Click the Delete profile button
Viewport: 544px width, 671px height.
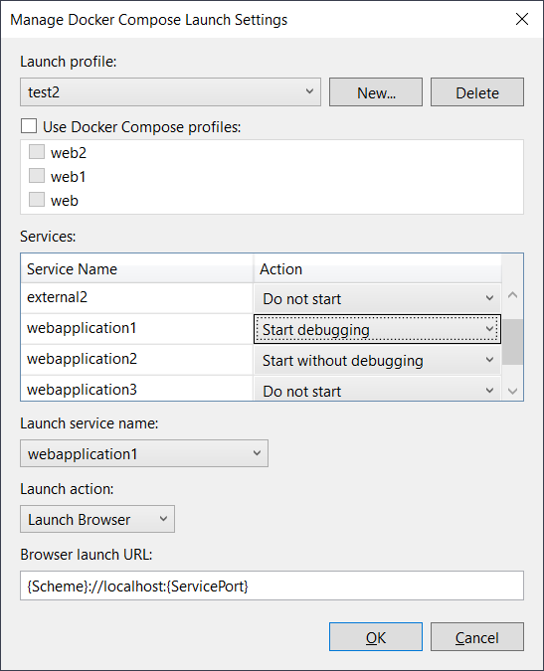pyautogui.click(x=476, y=92)
